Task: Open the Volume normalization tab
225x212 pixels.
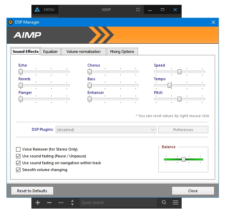Action: click(x=84, y=52)
